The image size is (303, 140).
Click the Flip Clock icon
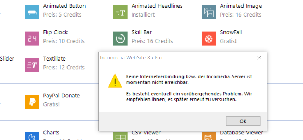tap(32, 39)
